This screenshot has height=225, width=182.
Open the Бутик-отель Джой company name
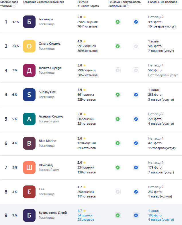pyautogui.click(x=53, y=213)
